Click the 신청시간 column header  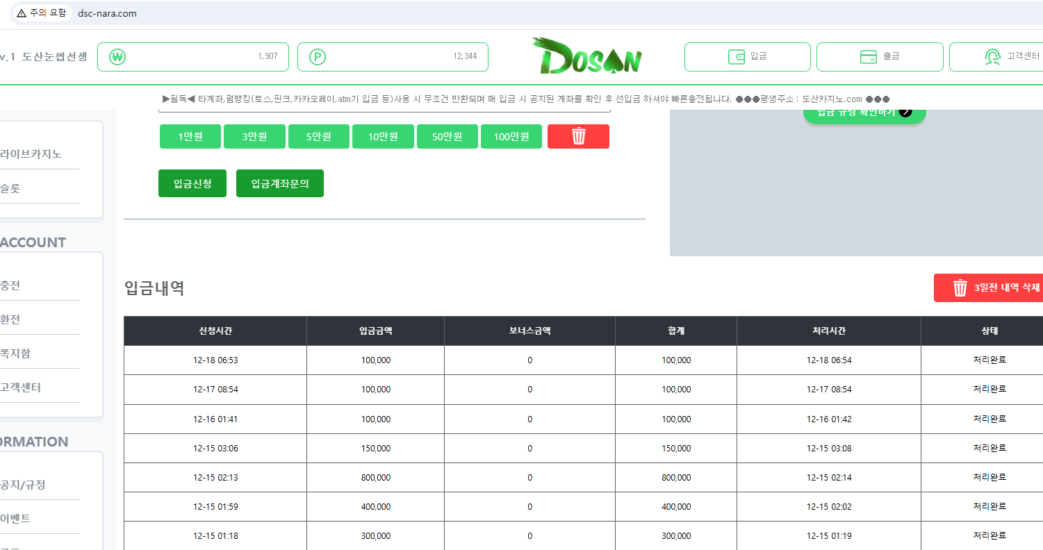215,331
